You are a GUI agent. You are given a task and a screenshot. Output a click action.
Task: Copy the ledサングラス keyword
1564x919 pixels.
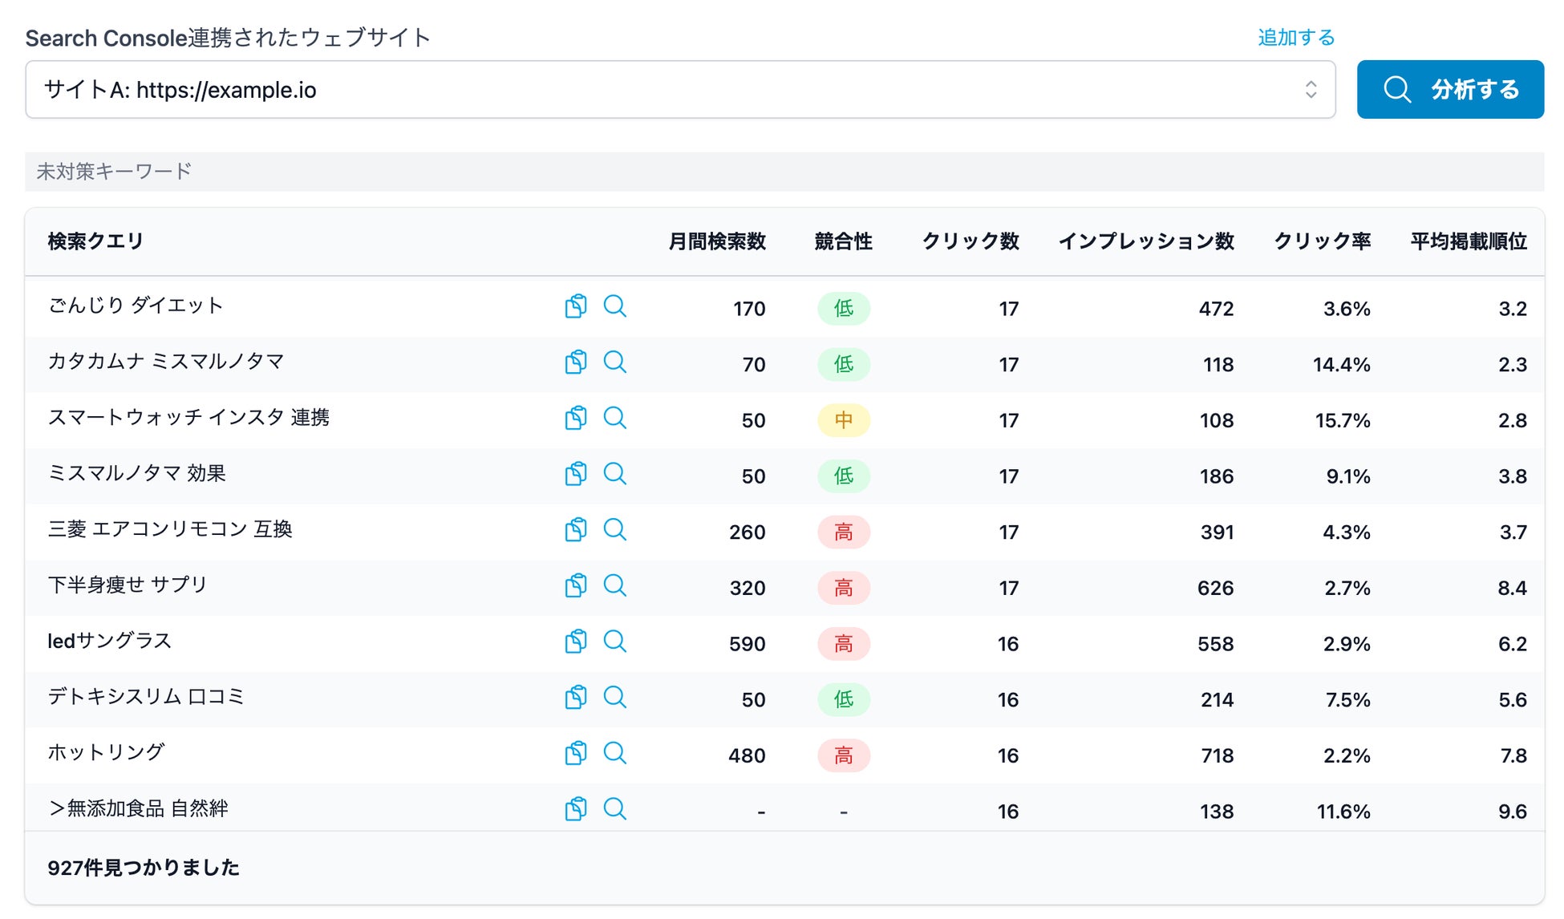pos(575,642)
